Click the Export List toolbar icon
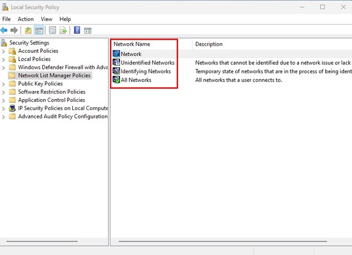The width and height of the screenshot is (352, 255). [x=63, y=30]
